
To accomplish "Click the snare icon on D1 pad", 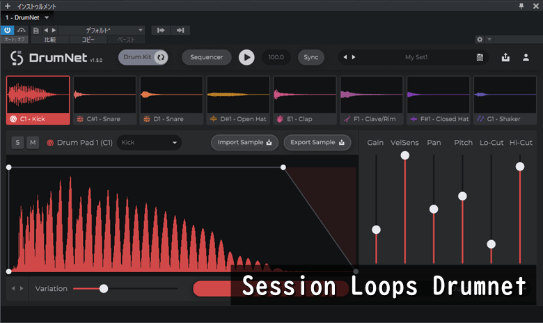I will tap(147, 119).
